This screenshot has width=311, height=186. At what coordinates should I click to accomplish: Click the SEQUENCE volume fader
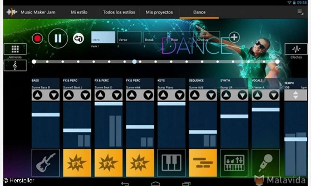pos(203,132)
